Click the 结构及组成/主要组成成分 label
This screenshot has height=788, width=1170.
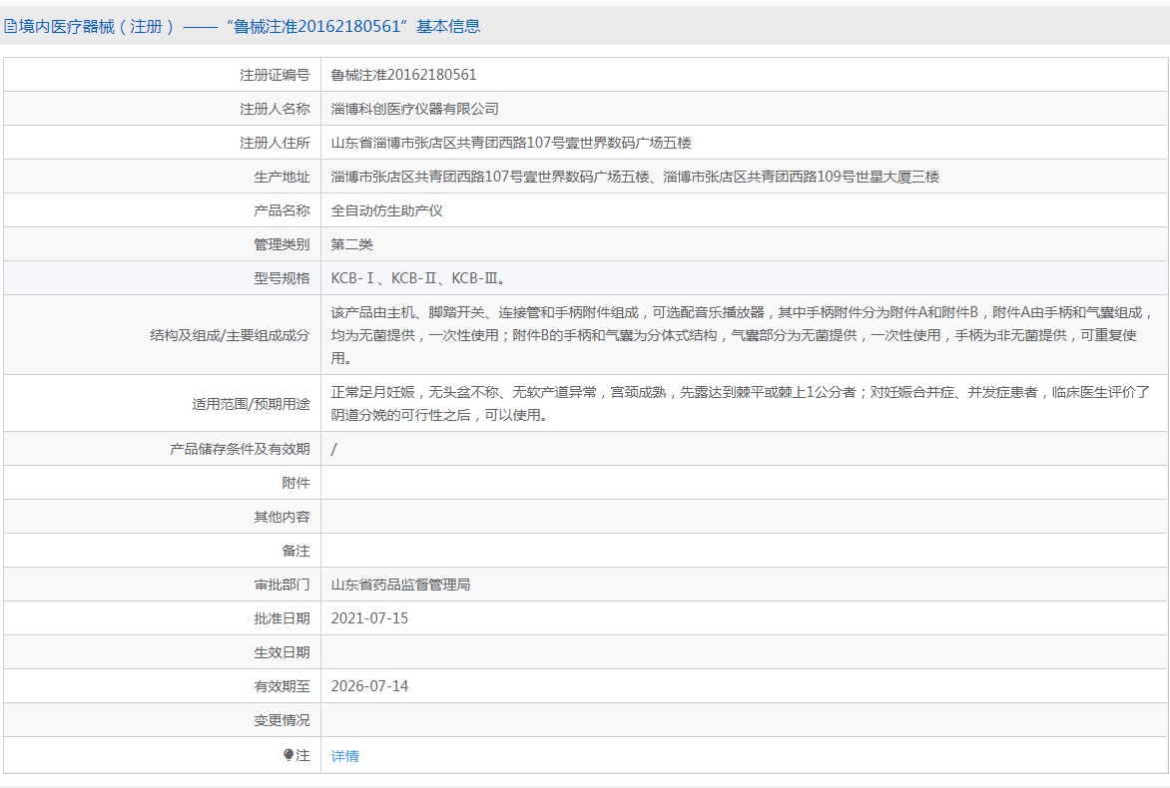click(230, 335)
